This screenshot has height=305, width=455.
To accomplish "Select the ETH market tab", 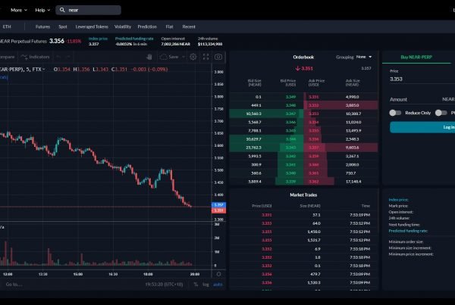I will pyautogui.click(x=7, y=26).
